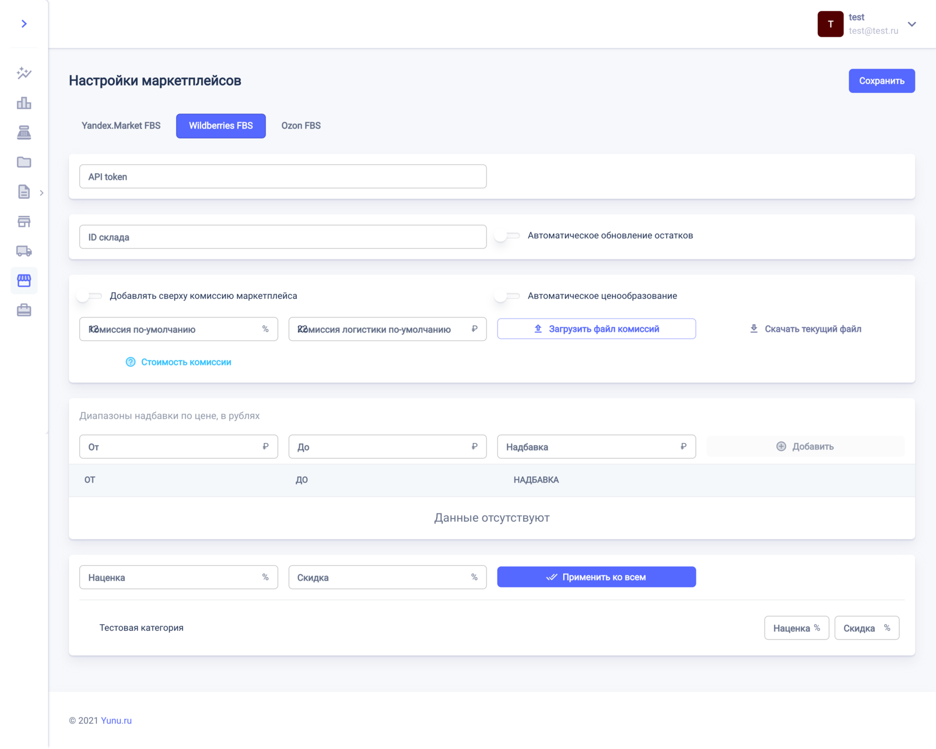Open the briefcase sidebar icon
Image resolution: width=936 pixels, height=749 pixels.
pos(24,310)
